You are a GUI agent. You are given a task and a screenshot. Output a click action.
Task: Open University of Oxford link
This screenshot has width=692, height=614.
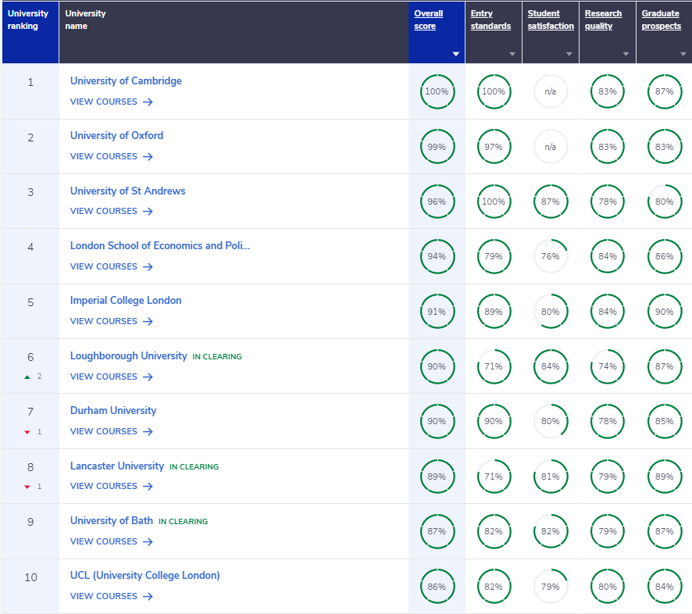click(x=116, y=135)
